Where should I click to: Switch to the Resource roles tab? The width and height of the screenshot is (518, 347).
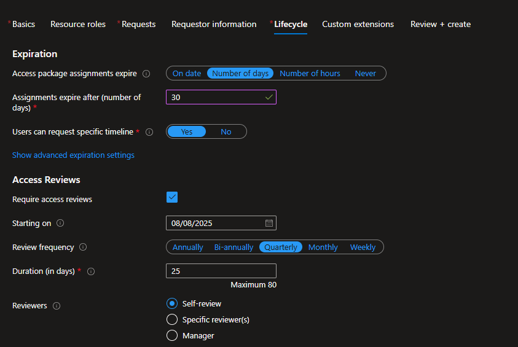click(78, 25)
